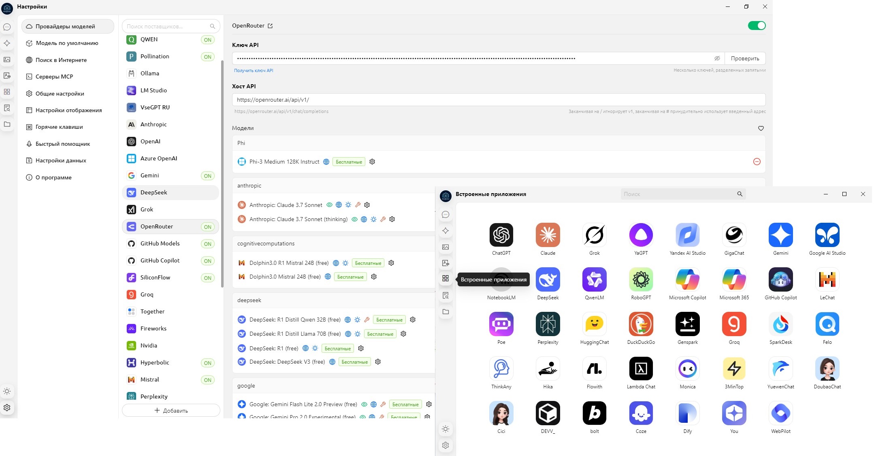Open LeChat app icon
The image size is (874, 456).
pos(827,279)
